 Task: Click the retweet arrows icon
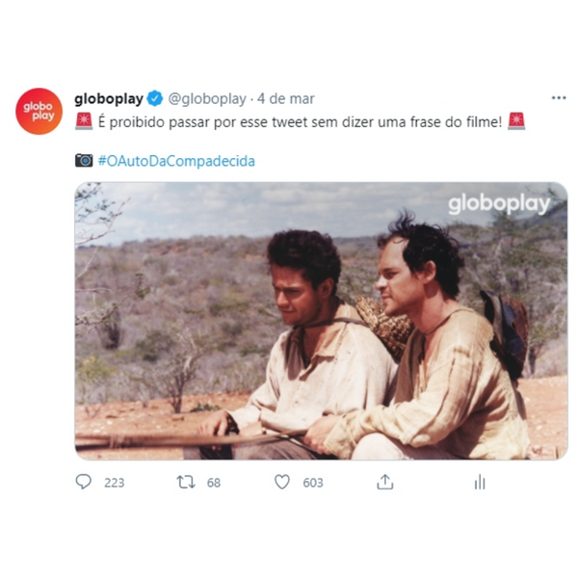[186, 482]
